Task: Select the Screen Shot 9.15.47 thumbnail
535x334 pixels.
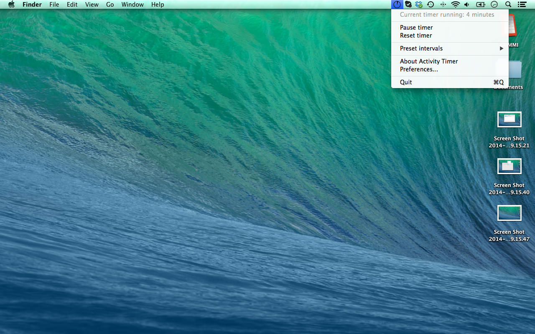Action: pyautogui.click(x=509, y=213)
